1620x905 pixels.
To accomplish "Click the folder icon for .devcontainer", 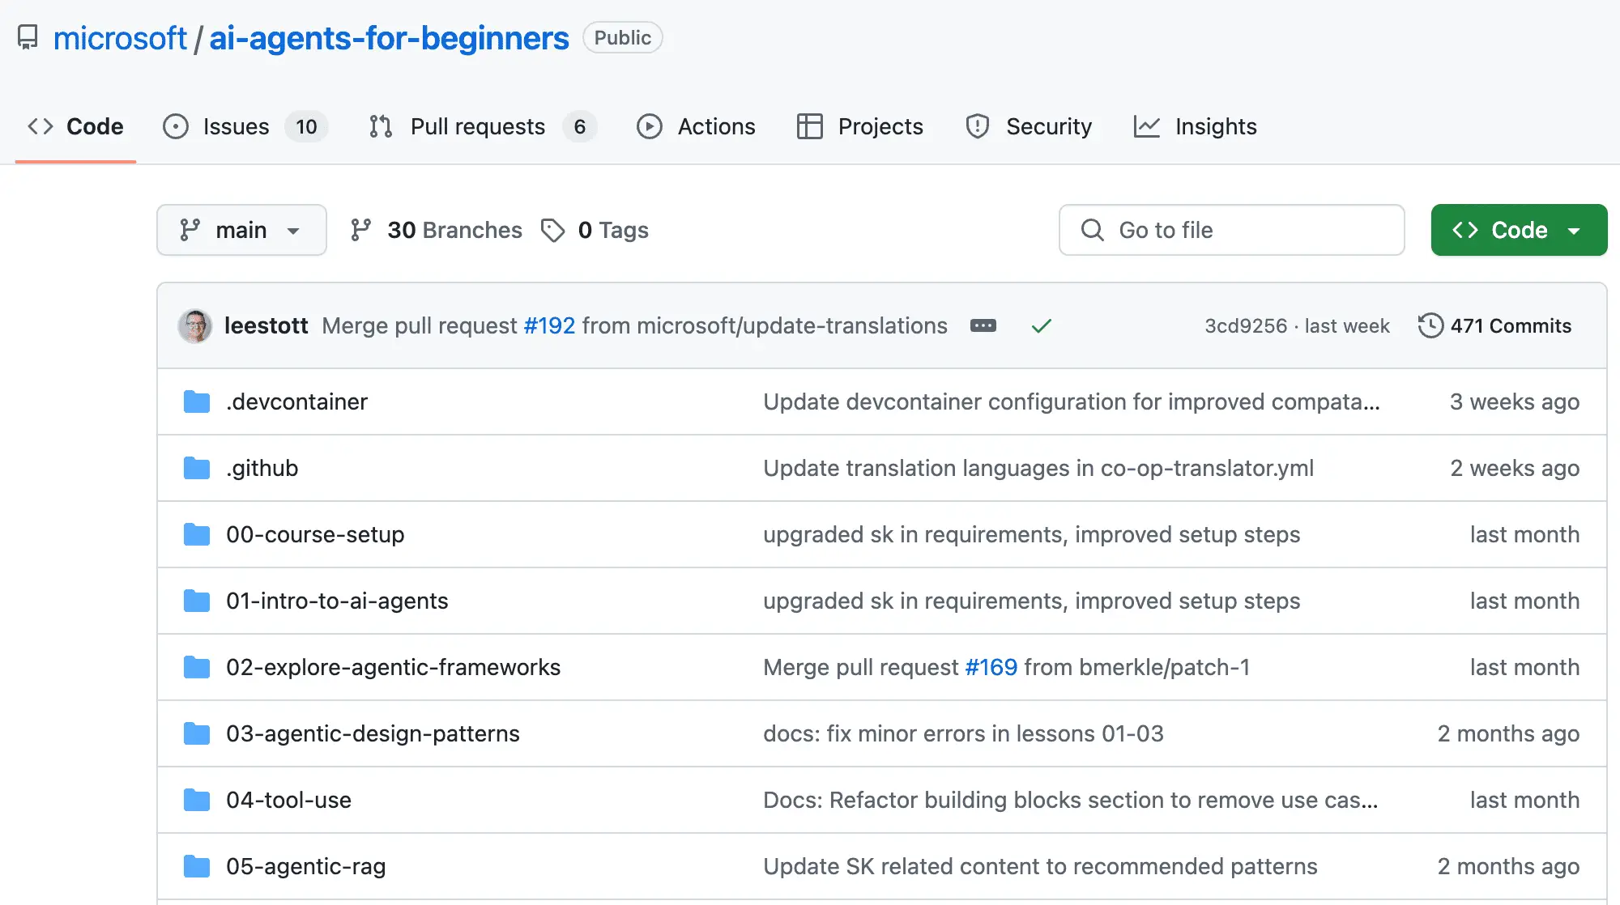I will (x=197, y=402).
